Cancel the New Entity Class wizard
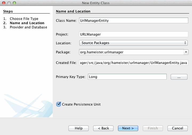The image size is (192, 135). click(177, 128)
